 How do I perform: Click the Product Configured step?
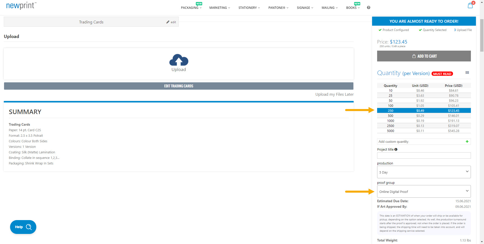(x=394, y=30)
